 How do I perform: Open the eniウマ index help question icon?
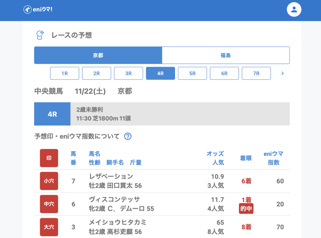128,136
